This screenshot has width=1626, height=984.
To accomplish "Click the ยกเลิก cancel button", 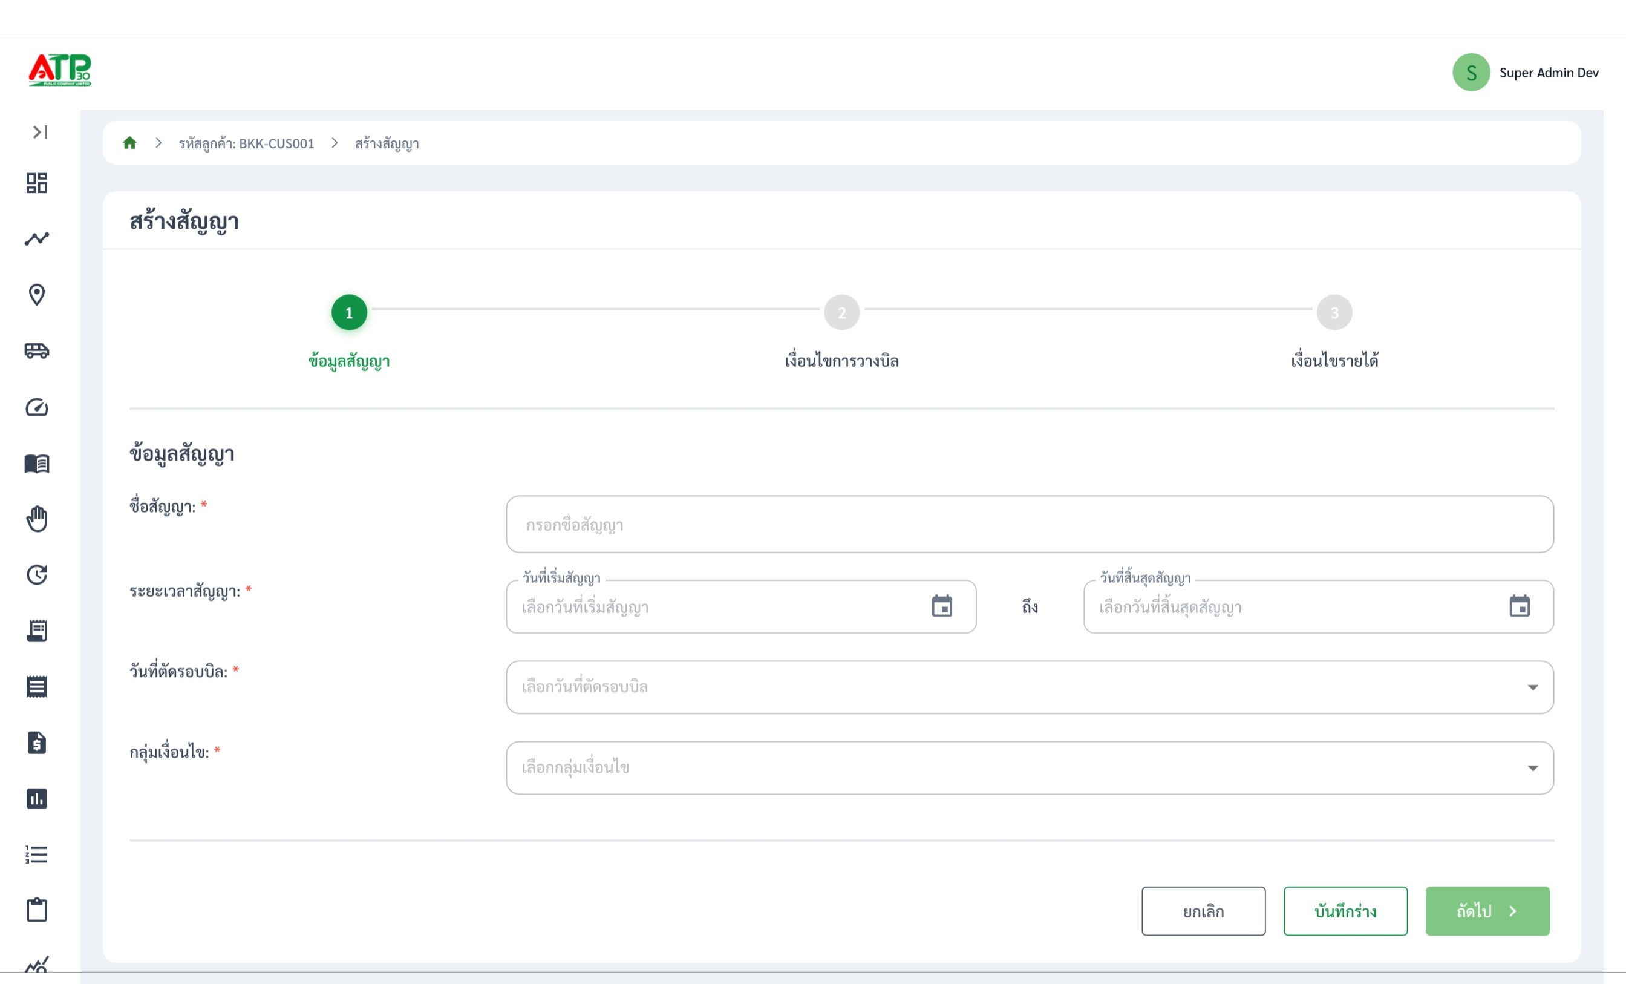I will tap(1204, 911).
